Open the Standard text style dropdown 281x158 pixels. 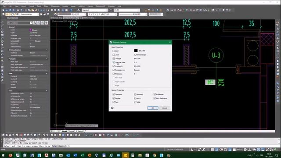95,10
